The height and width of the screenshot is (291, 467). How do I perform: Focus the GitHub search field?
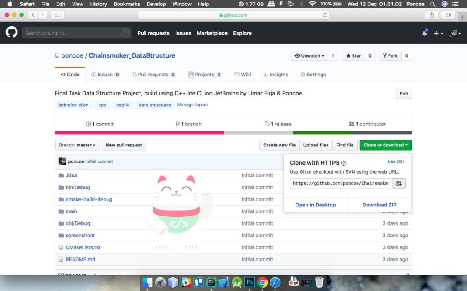[x=77, y=33]
